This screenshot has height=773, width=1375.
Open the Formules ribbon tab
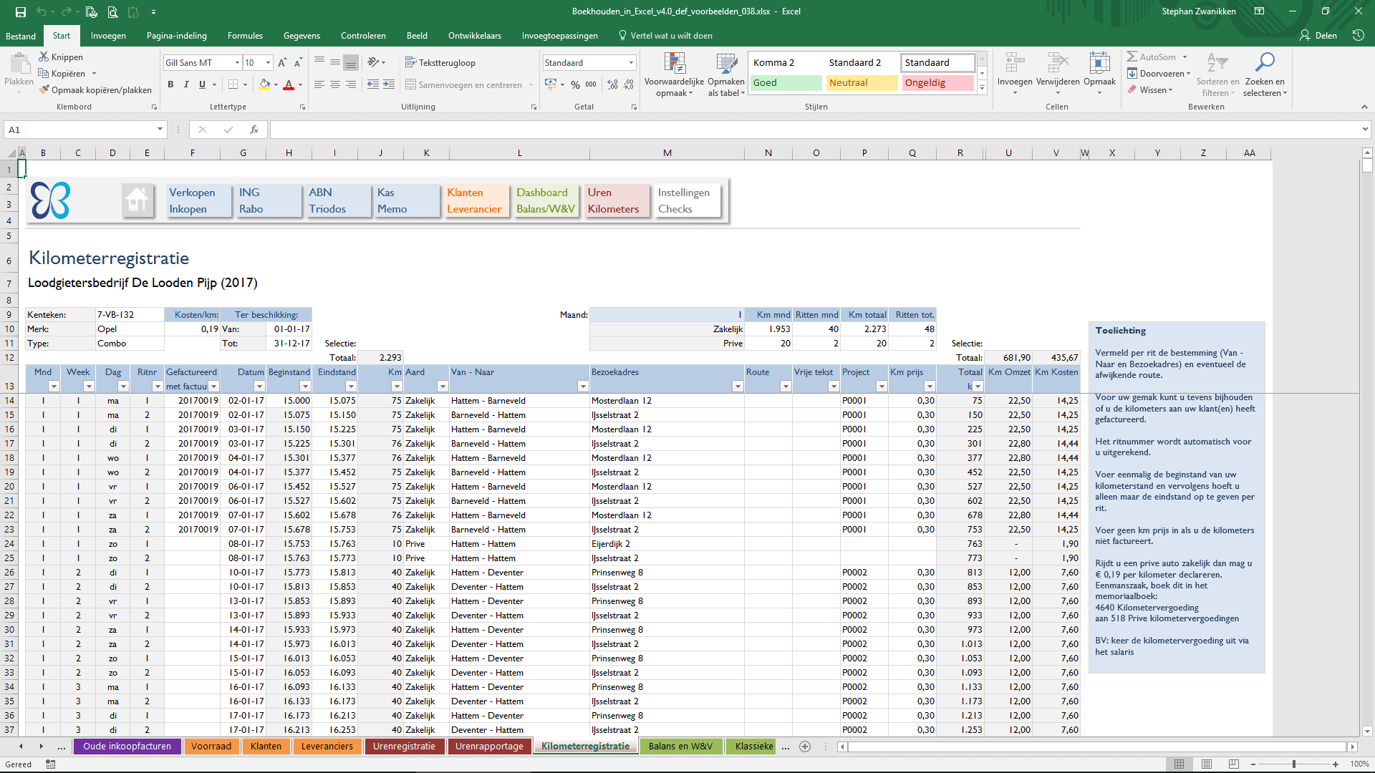(245, 36)
